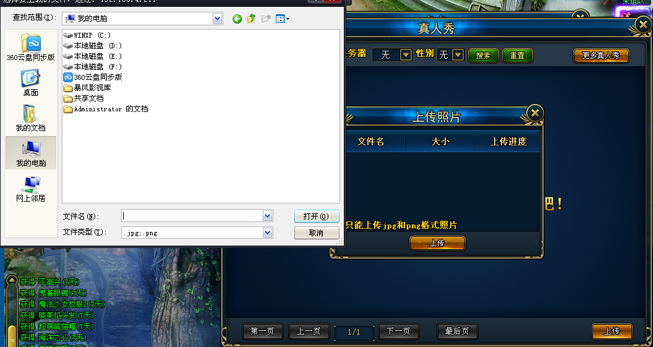Select the WINXP (C:) drive
Screen dimensions: 653x347
pyautogui.click(x=87, y=35)
